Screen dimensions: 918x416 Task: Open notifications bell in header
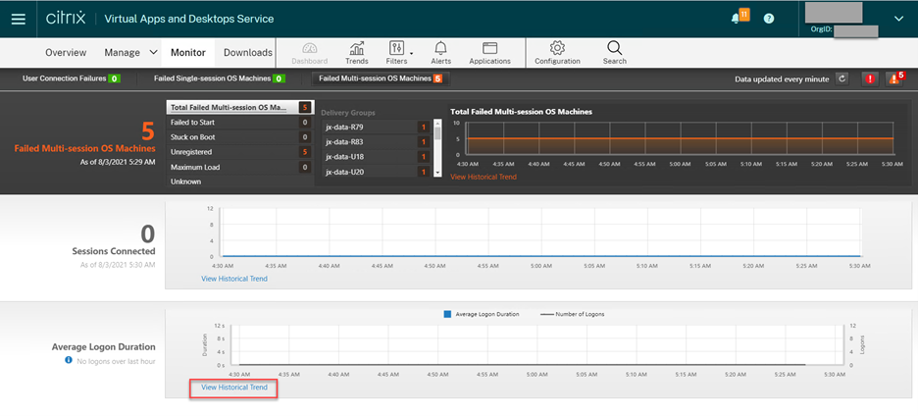[737, 18]
